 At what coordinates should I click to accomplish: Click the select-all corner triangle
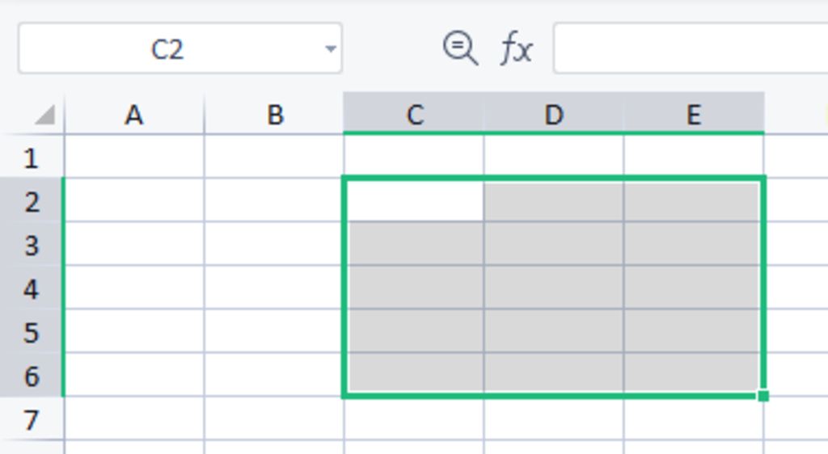pyautogui.click(x=44, y=116)
